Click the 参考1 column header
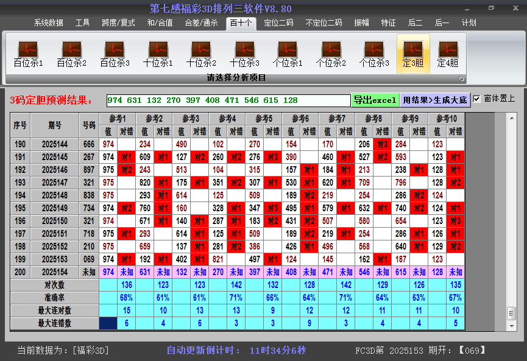527x361 pixels. (118, 119)
